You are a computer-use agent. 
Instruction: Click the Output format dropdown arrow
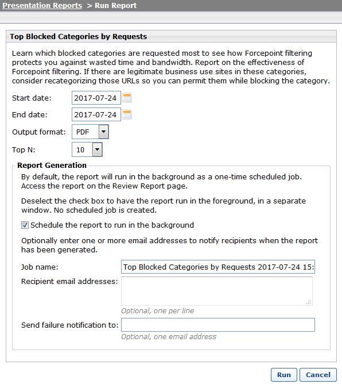104,132
